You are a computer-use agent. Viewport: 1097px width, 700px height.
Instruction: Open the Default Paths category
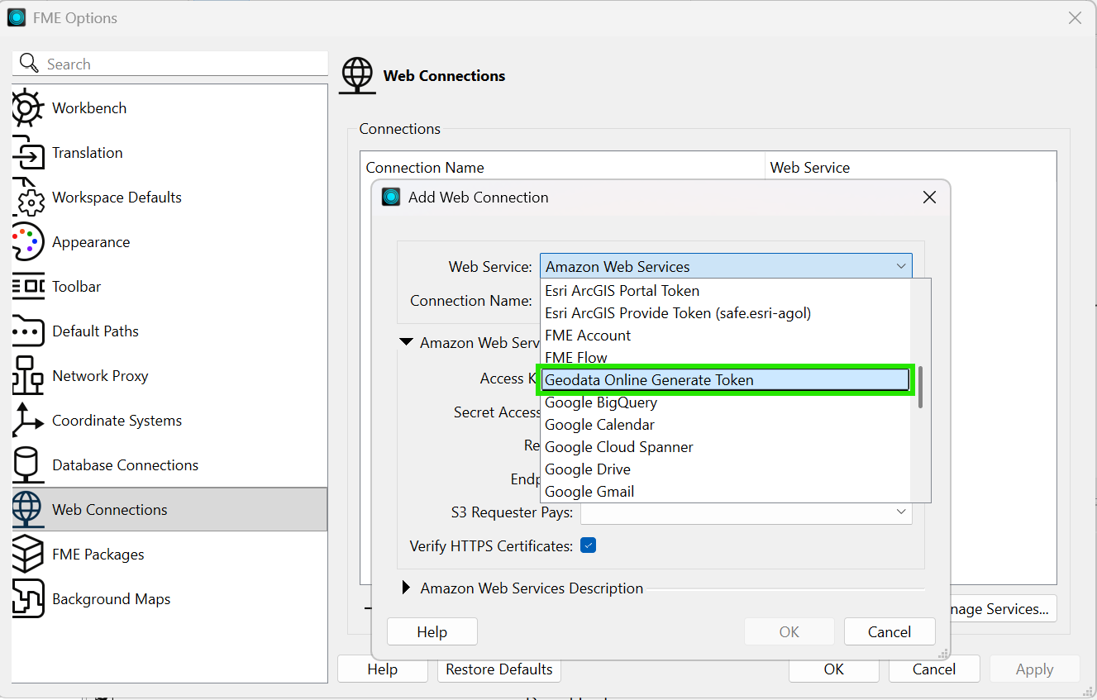[169, 331]
